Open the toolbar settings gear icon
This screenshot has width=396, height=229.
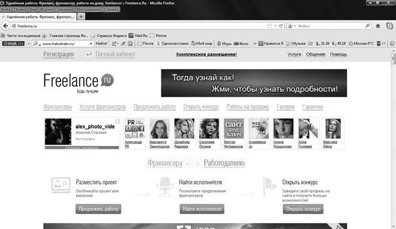pos(392,44)
